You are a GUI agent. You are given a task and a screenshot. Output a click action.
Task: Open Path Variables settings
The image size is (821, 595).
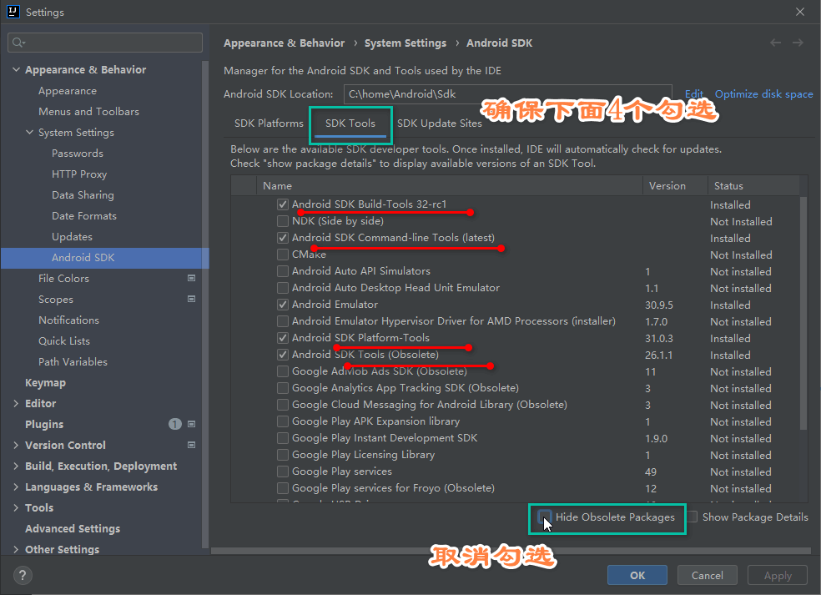coord(73,362)
